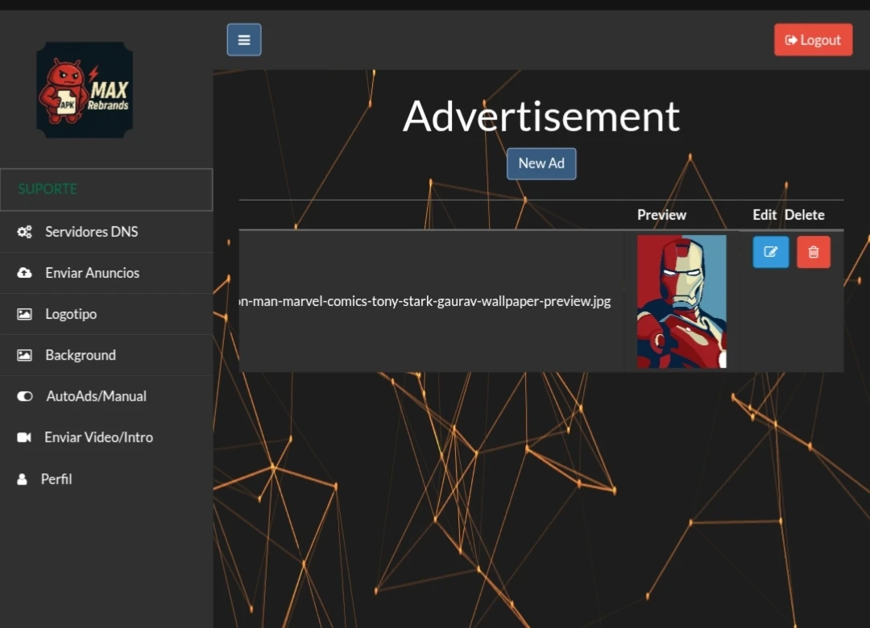Click the Advertisement page heading
The height and width of the screenshot is (628, 870).
pos(541,116)
